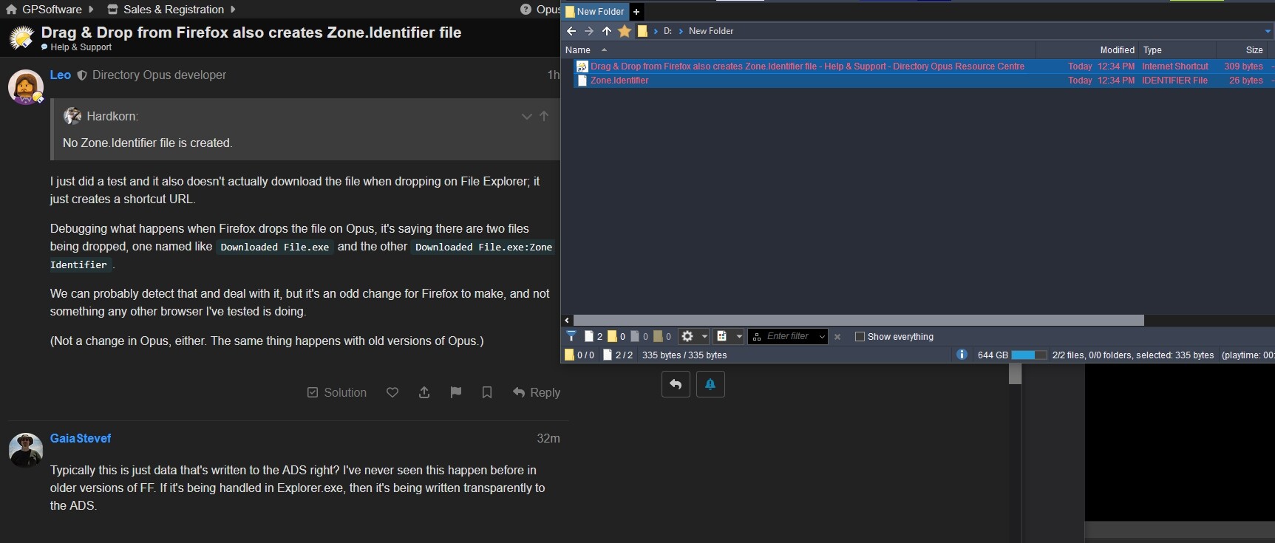Expand the D: breadcrumb chevron

pos(656,31)
